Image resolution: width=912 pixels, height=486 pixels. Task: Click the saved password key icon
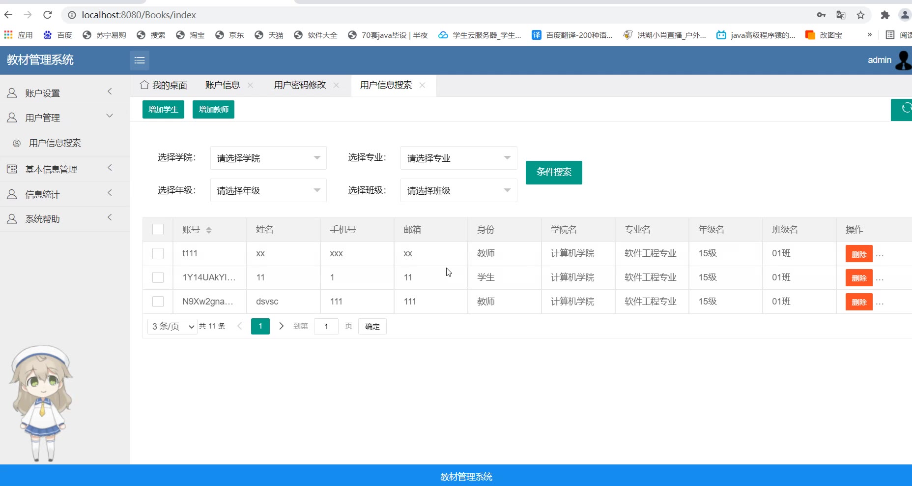point(821,15)
